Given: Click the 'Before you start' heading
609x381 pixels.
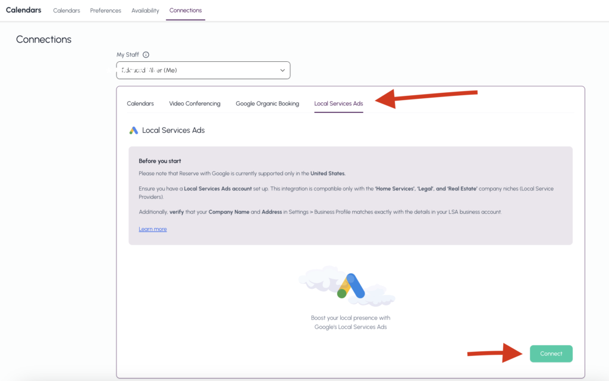Looking at the screenshot, I should [x=159, y=161].
